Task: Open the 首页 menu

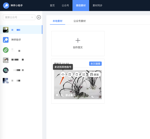Action: (52, 6)
